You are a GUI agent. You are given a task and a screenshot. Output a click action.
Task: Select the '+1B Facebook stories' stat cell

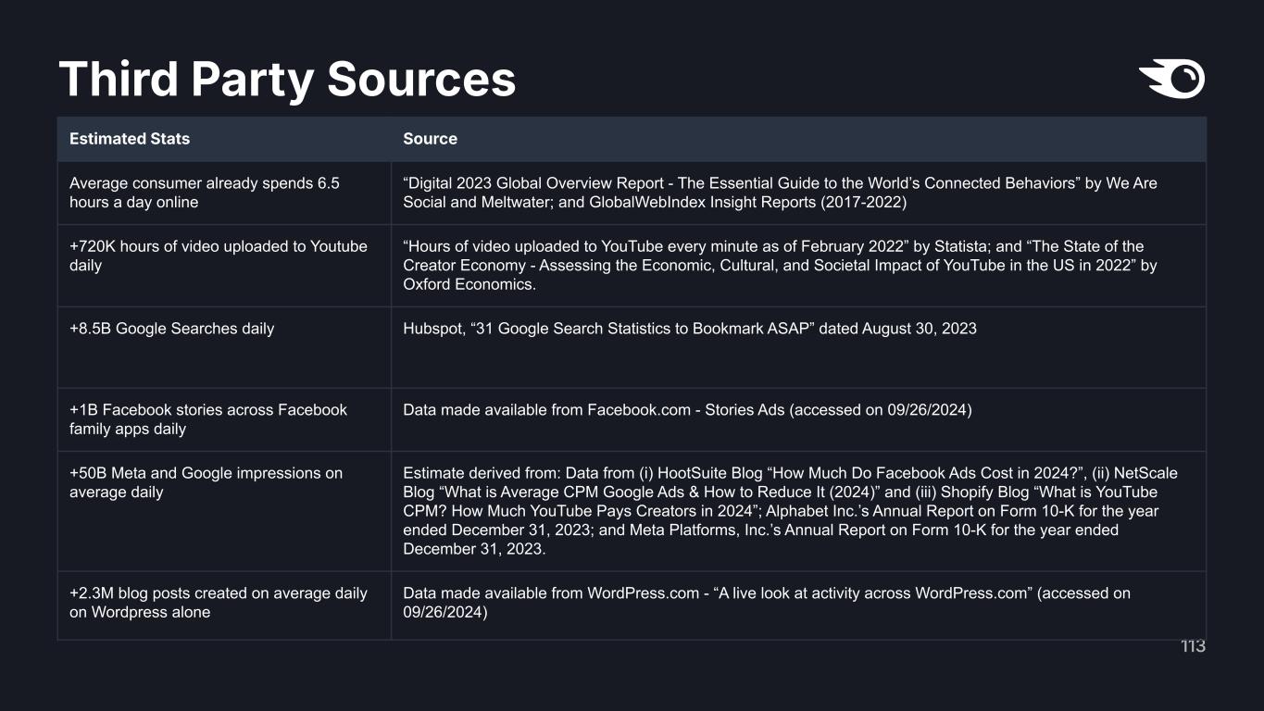click(224, 419)
